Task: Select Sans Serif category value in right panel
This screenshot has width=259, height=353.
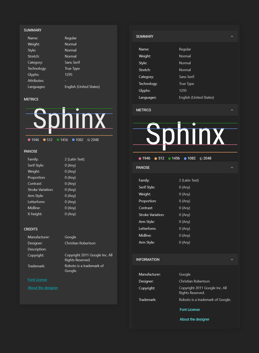Action: 187,77
